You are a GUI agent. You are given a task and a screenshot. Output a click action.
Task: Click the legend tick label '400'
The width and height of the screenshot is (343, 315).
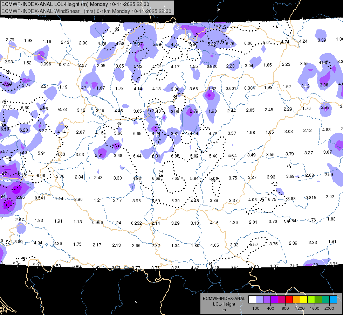(x=270, y=308)
